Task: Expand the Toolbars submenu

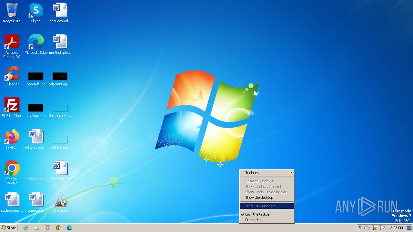Action: 267,173
